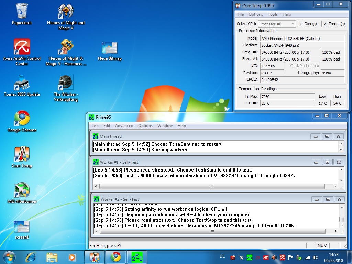
Task: Select The Witcher - Verknüpfung desktop icon
Action: 66,88
